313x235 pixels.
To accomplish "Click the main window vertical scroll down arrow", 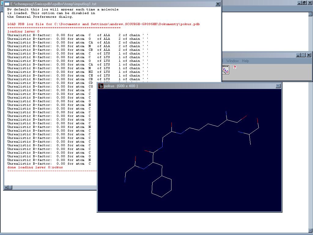I will [x=311, y=230].
